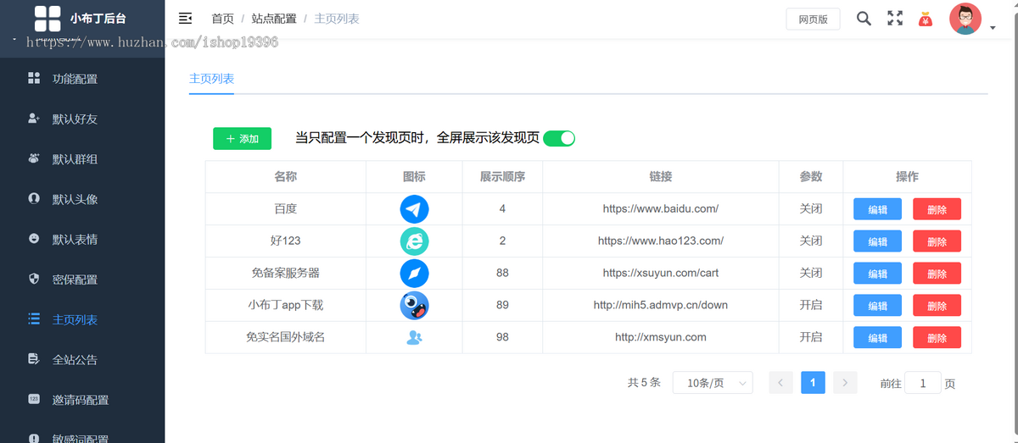Viewport: 1018px width, 443px height.
Task: Click the 功能配置 grid icon in sidebar
Action: click(34, 79)
